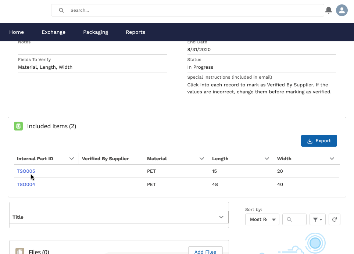Expand Internal Part ID column menu

click(72, 158)
